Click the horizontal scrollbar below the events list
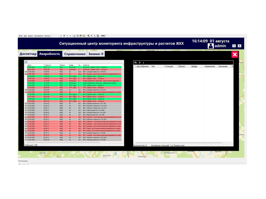 pyautogui.click(x=63, y=142)
